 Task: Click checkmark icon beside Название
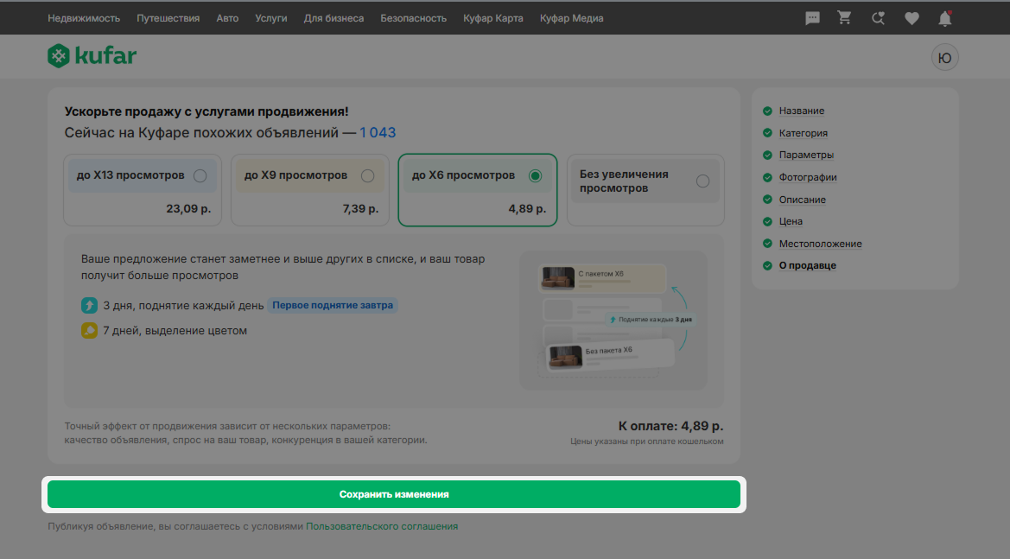pos(767,111)
